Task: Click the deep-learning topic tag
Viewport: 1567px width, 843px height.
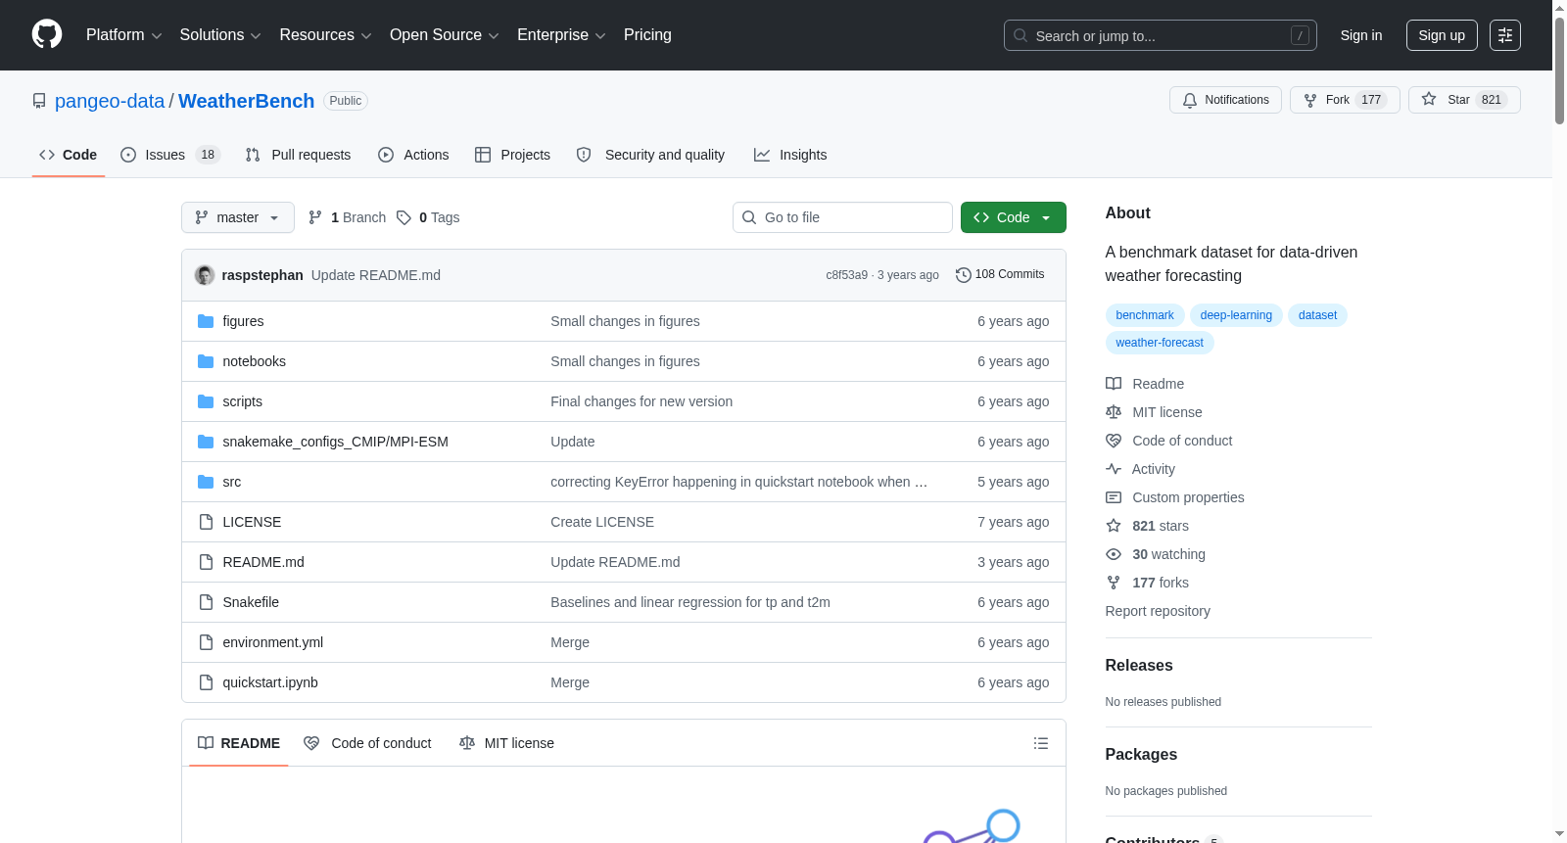Action: coord(1236,315)
